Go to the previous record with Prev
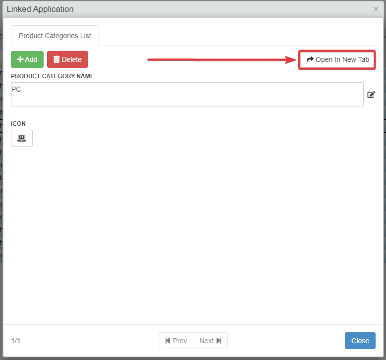386x360 pixels. coord(176,341)
